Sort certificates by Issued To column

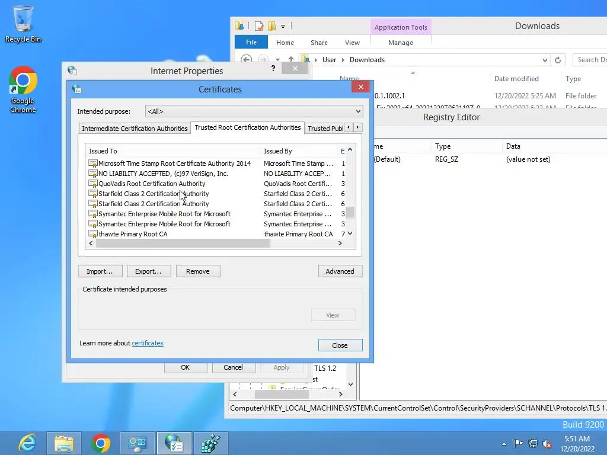172,151
